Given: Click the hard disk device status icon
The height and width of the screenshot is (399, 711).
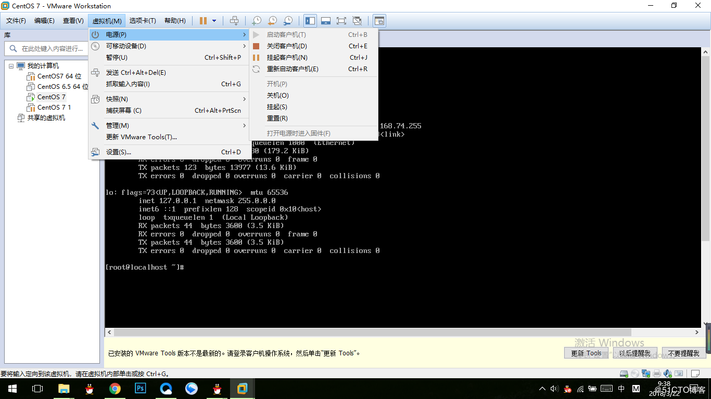Looking at the screenshot, I should (x=624, y=374).
